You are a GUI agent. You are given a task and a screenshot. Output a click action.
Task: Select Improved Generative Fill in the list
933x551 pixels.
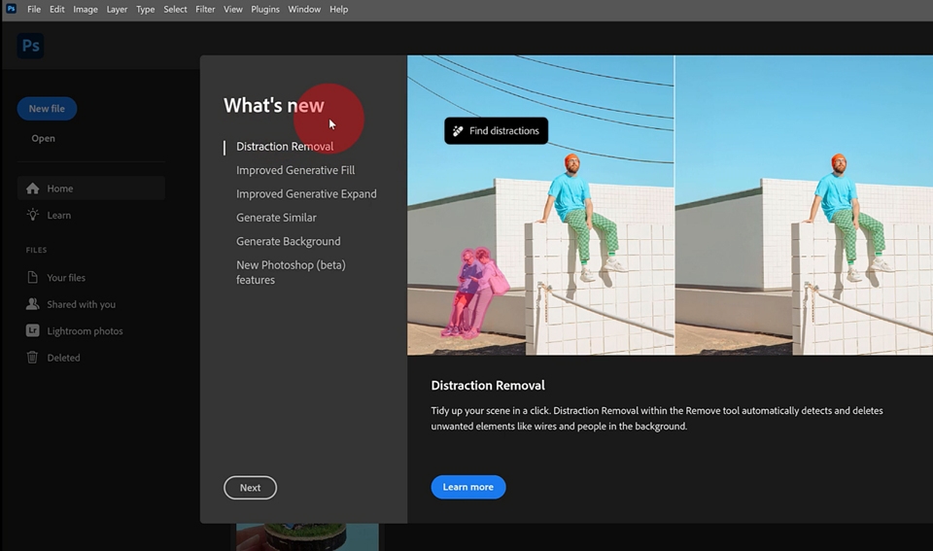tap(295, 170)
